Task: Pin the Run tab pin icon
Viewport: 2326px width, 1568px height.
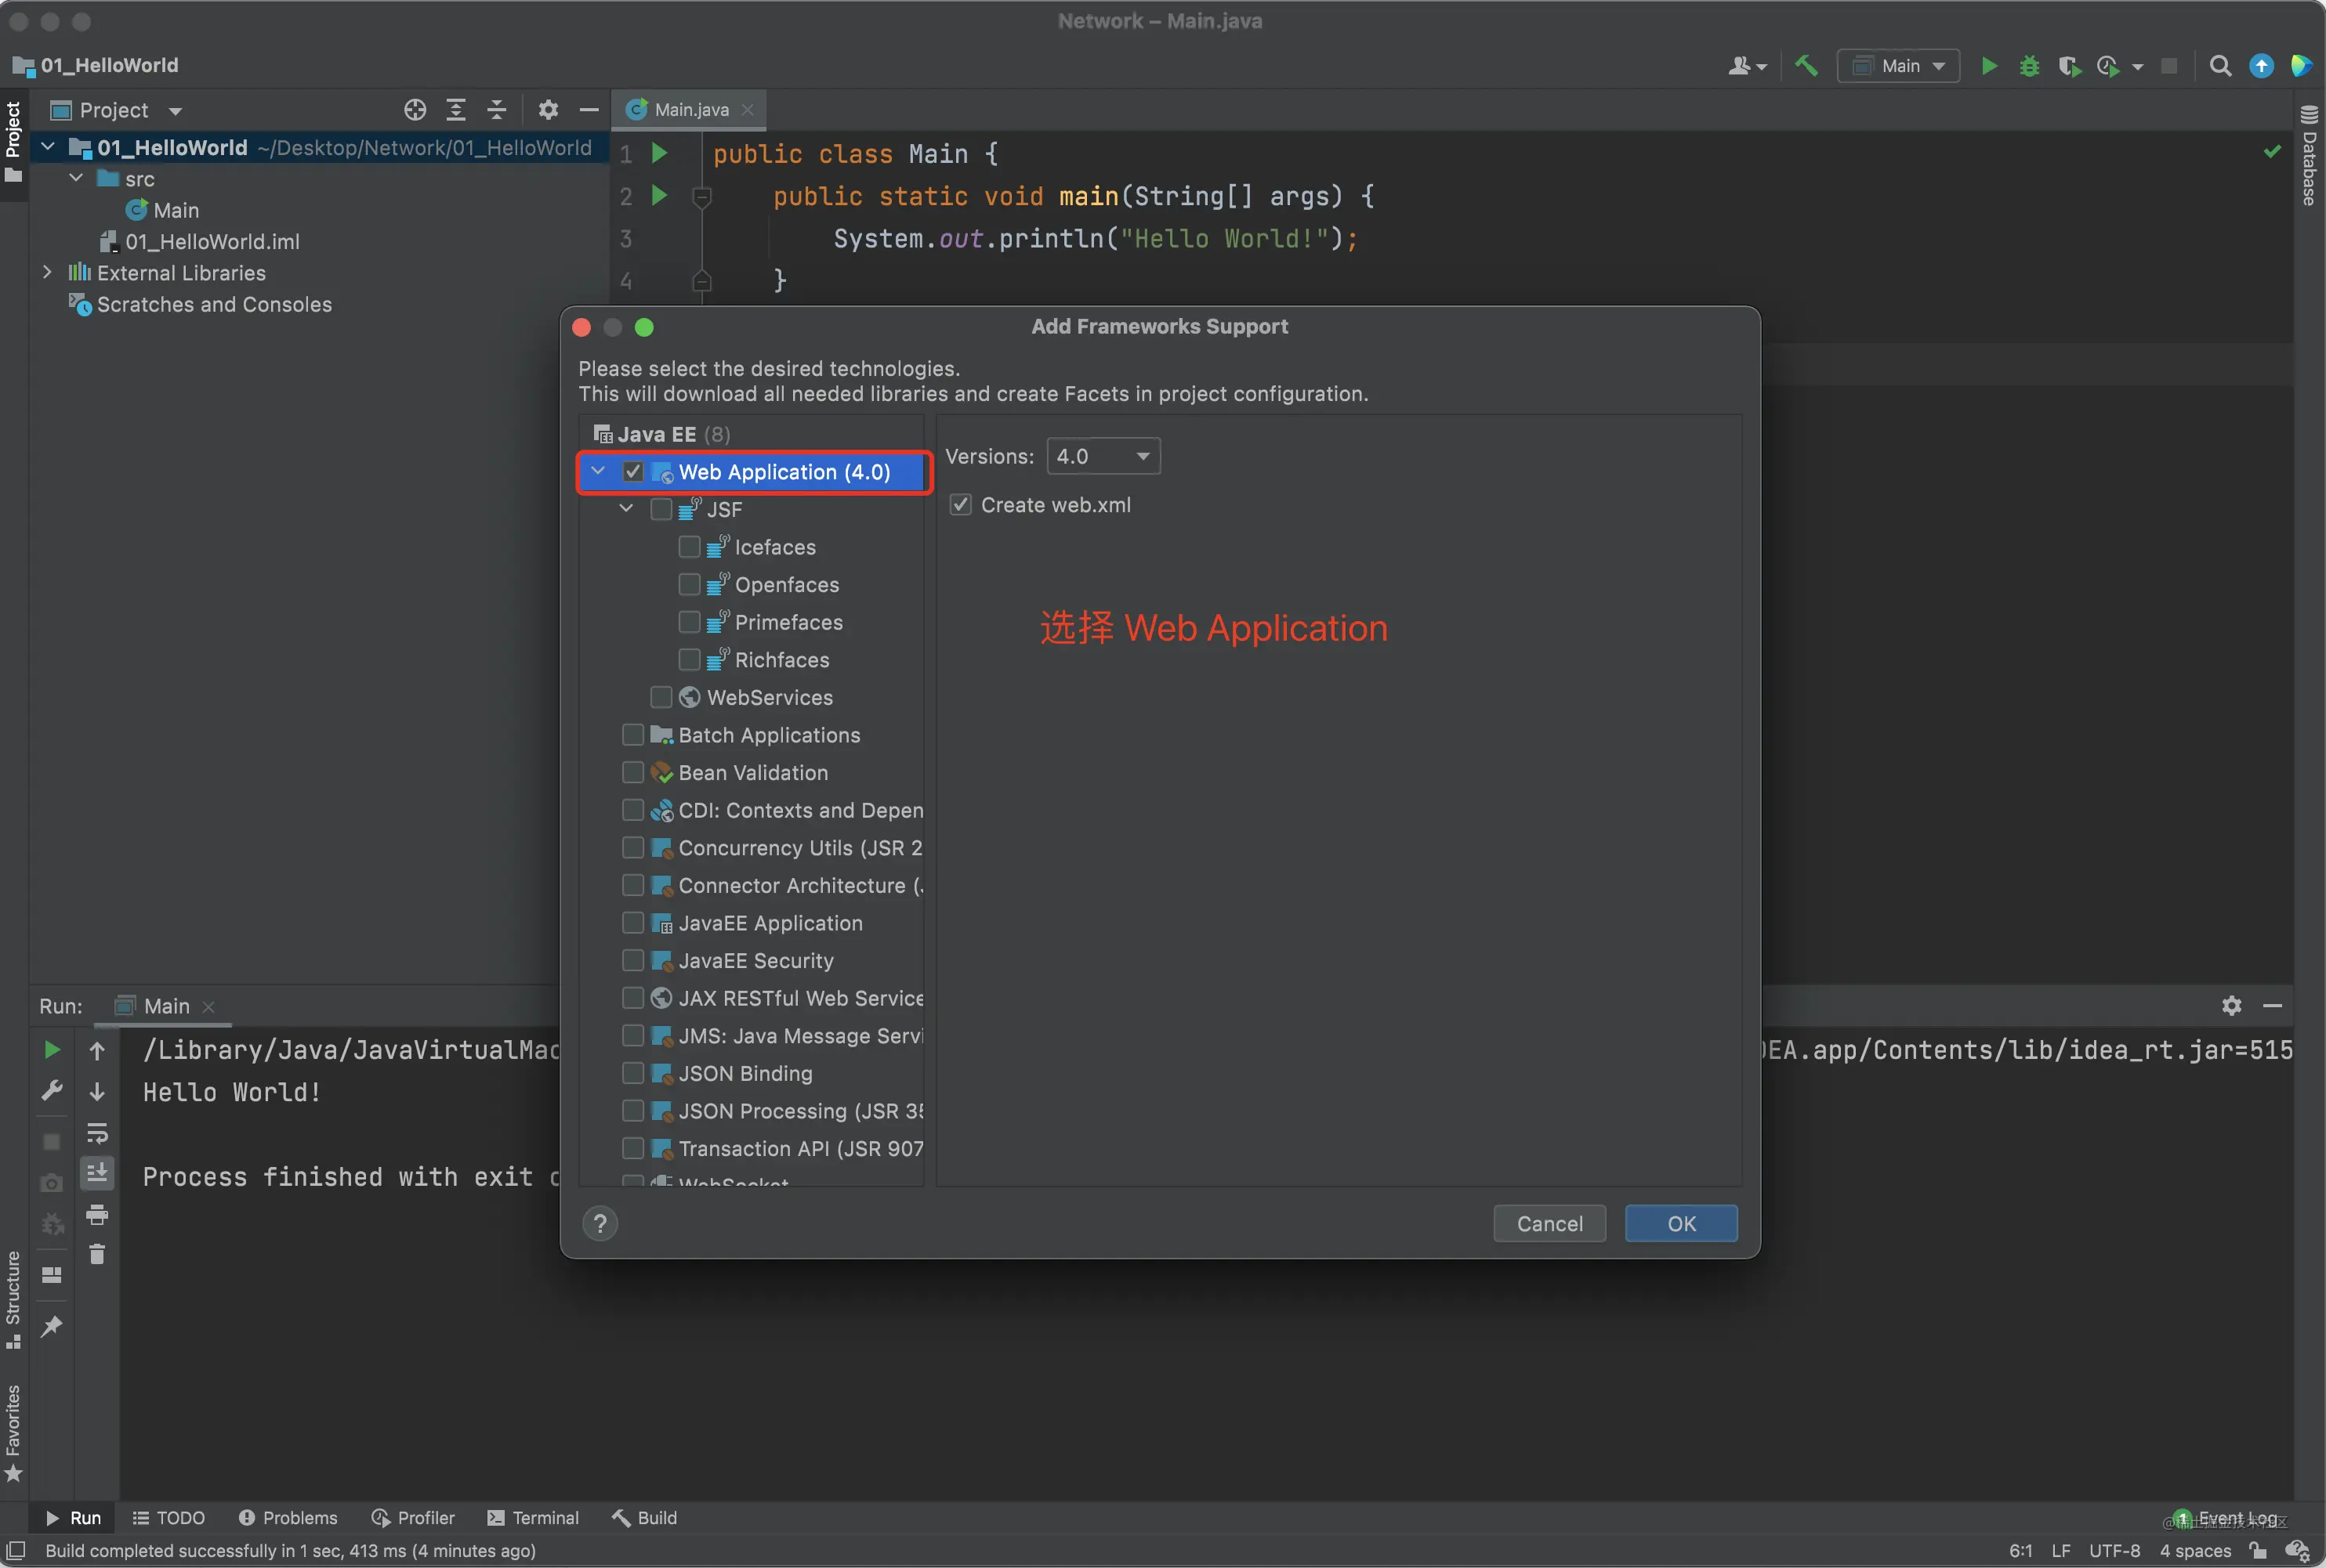Action: pyautogui.click(x=52, y=1327)
